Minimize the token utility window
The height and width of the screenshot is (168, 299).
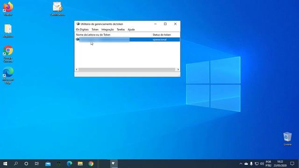(156, 24)
